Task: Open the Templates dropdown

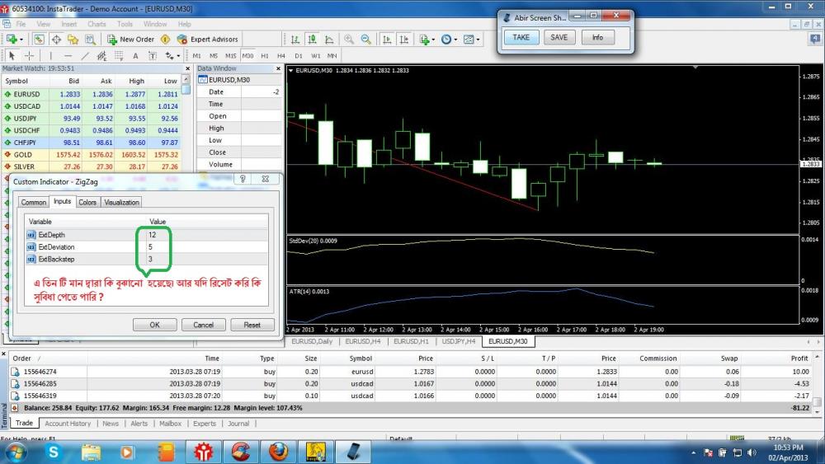Action: coord(471,40)
